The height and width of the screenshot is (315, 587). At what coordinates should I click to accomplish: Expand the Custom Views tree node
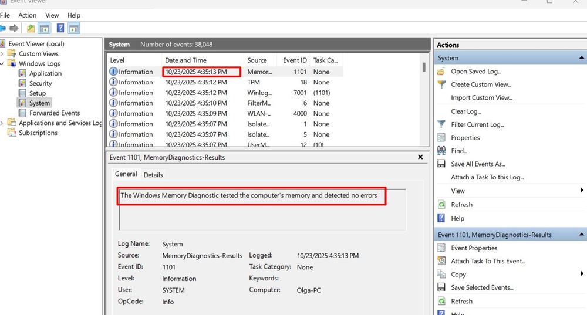point(2,54)
